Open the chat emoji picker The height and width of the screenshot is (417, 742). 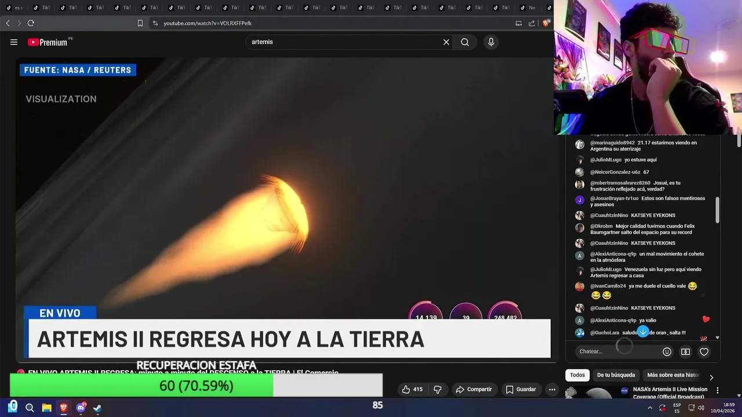tap(667, 352)
